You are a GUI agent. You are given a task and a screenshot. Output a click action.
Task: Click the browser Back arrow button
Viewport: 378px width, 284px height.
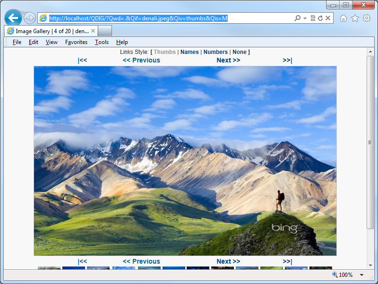click(13, 18)
